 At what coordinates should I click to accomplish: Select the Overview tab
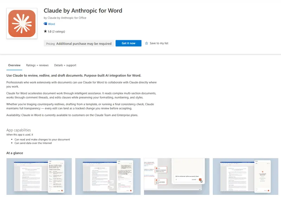click(14, 65)
